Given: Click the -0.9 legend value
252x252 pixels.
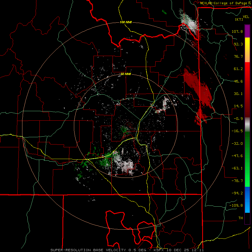Looking at the screenshot, I should point(238,119).
